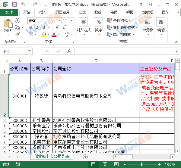Apply red font color A

pyautogui.click(x=54, y=34)
